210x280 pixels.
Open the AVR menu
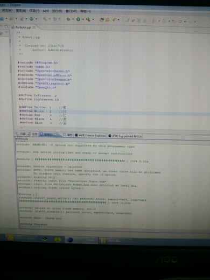pyautogui.click(x=46, y=11)
